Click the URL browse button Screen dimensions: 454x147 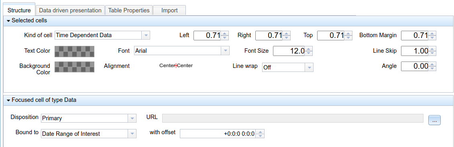click(x=434, y=120)
